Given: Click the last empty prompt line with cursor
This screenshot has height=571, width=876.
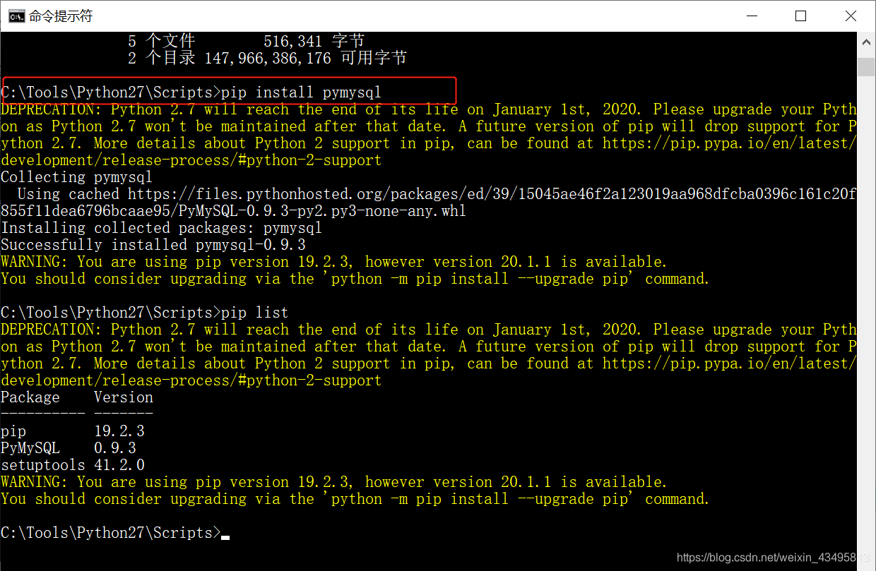Looking at the screenshot, I should [115, 533].
